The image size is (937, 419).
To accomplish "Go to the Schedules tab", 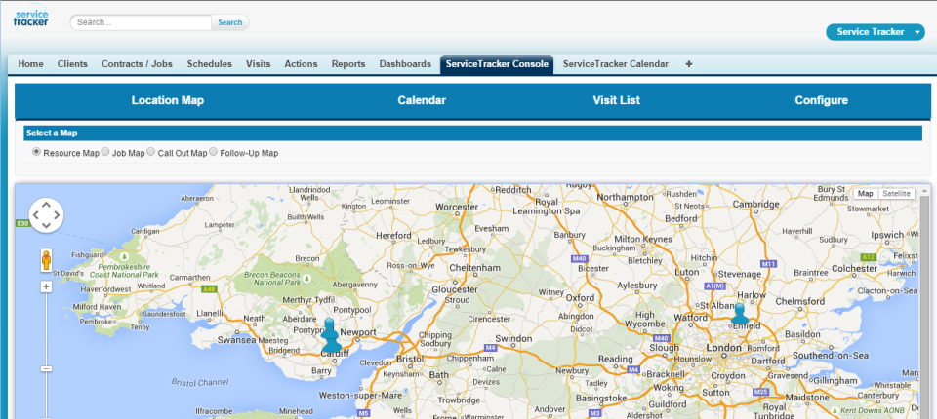I will pos(209,64).
